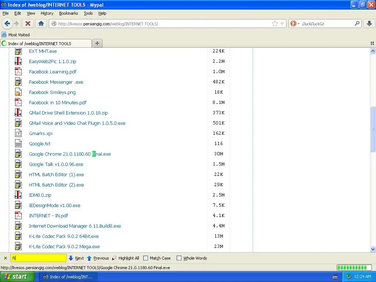The image size is (376, 282).
Task: Open GMail Voice and Video Chat Plugin link
Action: [x=77, y=123]
